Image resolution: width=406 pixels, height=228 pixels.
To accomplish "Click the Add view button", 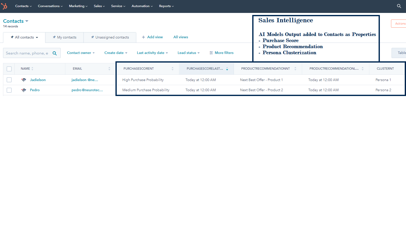I will pyautogui.click(x=152, y=37).
